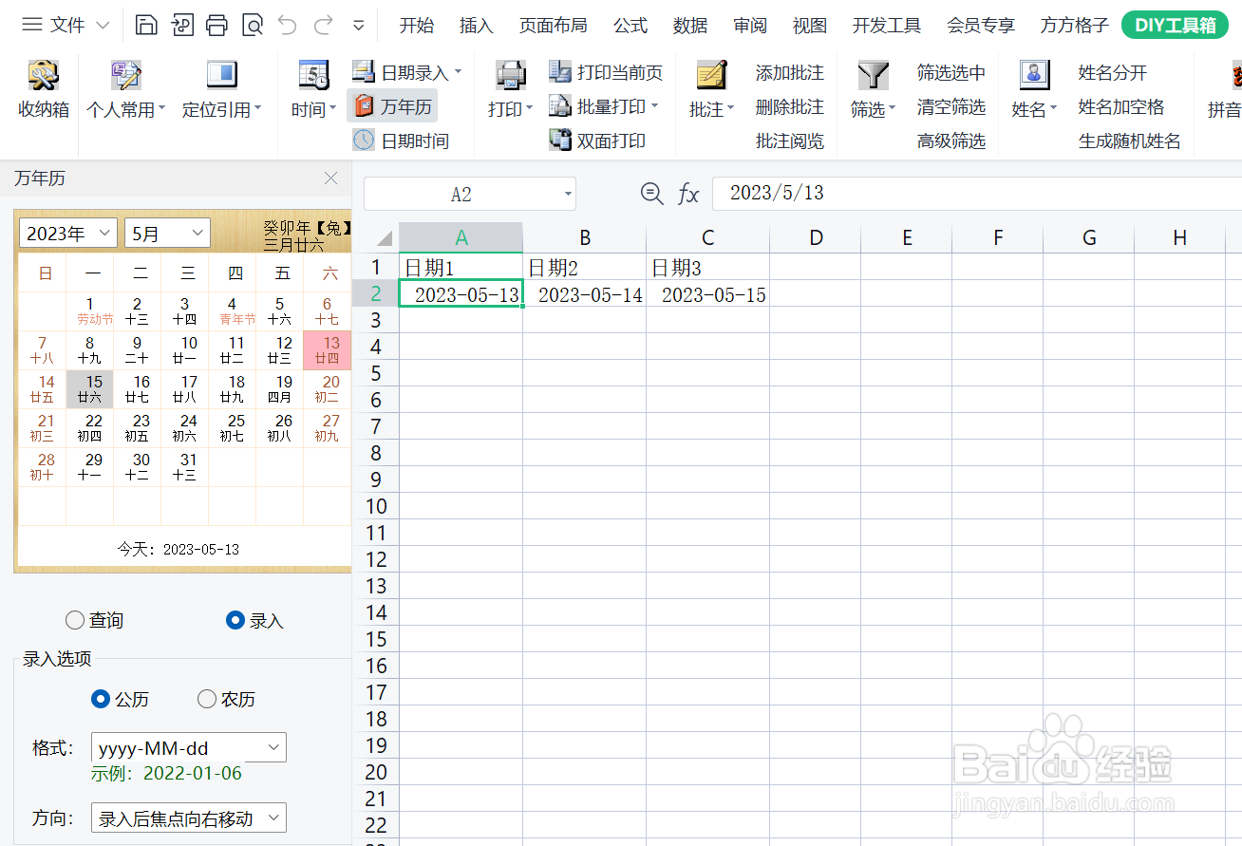The height and width of the screenshot is (846, 1242).
Task: Click 添加批注 button
Action: coord(790,72)
